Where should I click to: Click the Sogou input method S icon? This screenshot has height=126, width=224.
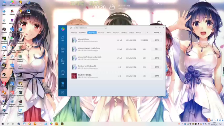[x=209, y=120]
